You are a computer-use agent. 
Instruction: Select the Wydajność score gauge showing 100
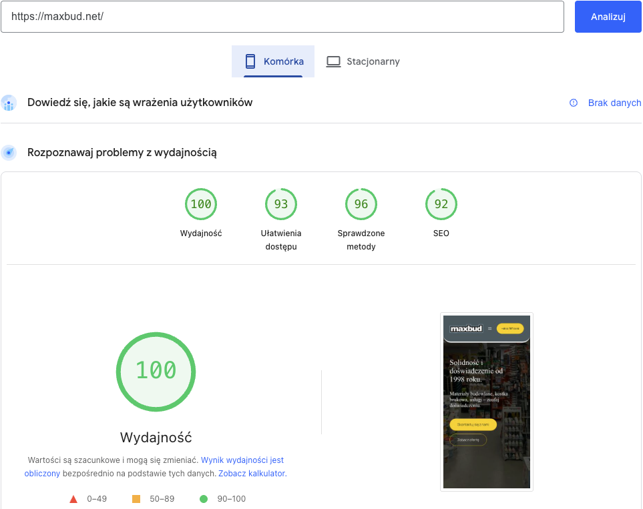click(200, 204)
